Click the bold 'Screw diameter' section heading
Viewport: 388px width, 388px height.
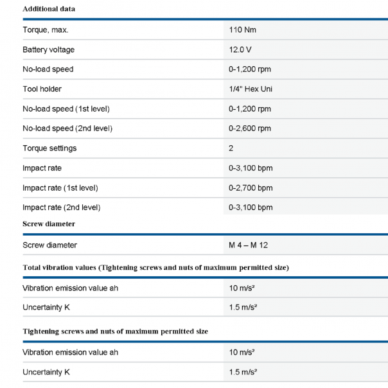coord(49,224)
